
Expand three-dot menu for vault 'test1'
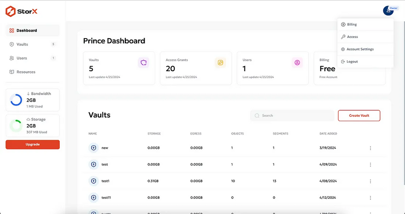pyautogui.click(x=370, y=181)
